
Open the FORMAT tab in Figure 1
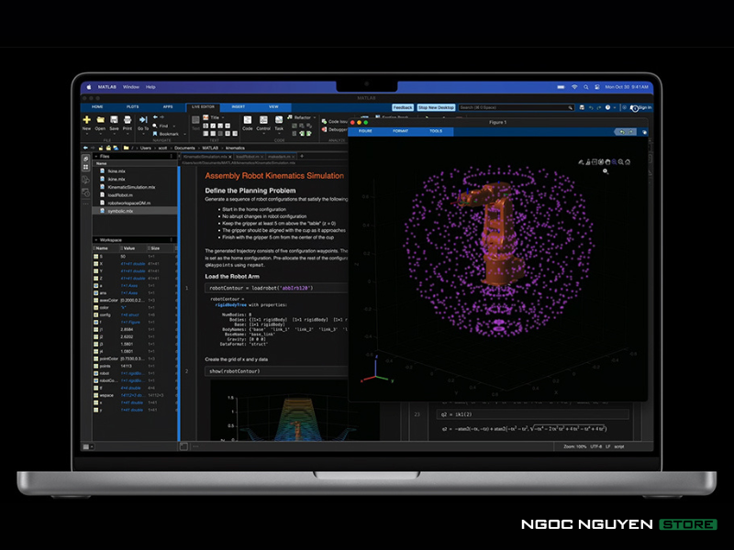point(400,131)
